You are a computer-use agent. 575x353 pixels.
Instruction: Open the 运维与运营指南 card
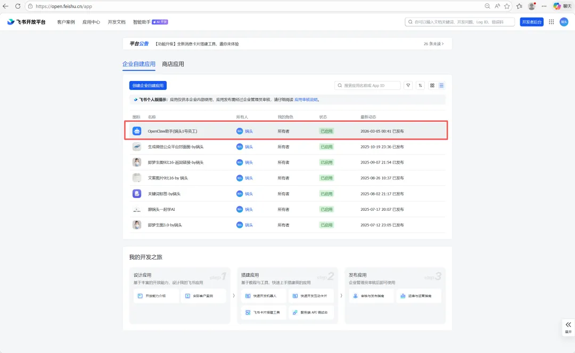419,296
